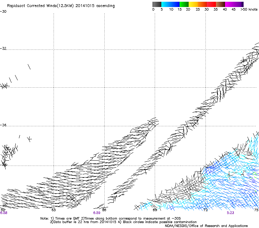
Task: Click the '-32' latitude label
Action: tap(3, 48)
